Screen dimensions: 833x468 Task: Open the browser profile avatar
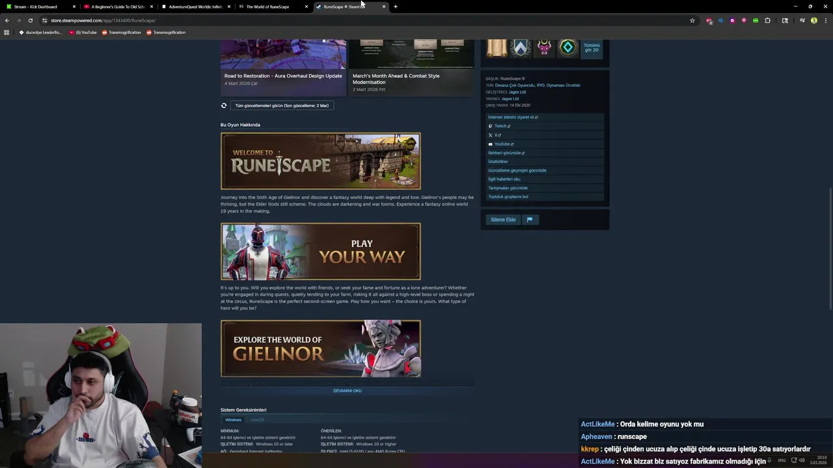pyautogui.click(x=814, y=20)
